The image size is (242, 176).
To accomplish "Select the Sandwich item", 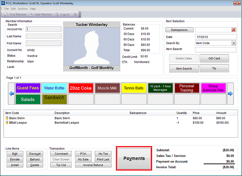I will tap(54, 99).
